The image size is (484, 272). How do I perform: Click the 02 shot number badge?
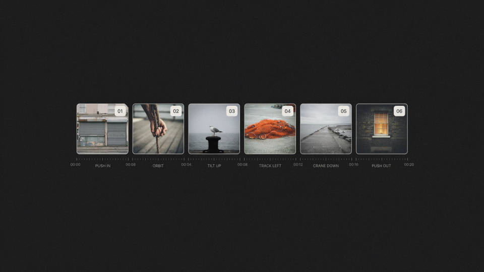pos(176,111)
